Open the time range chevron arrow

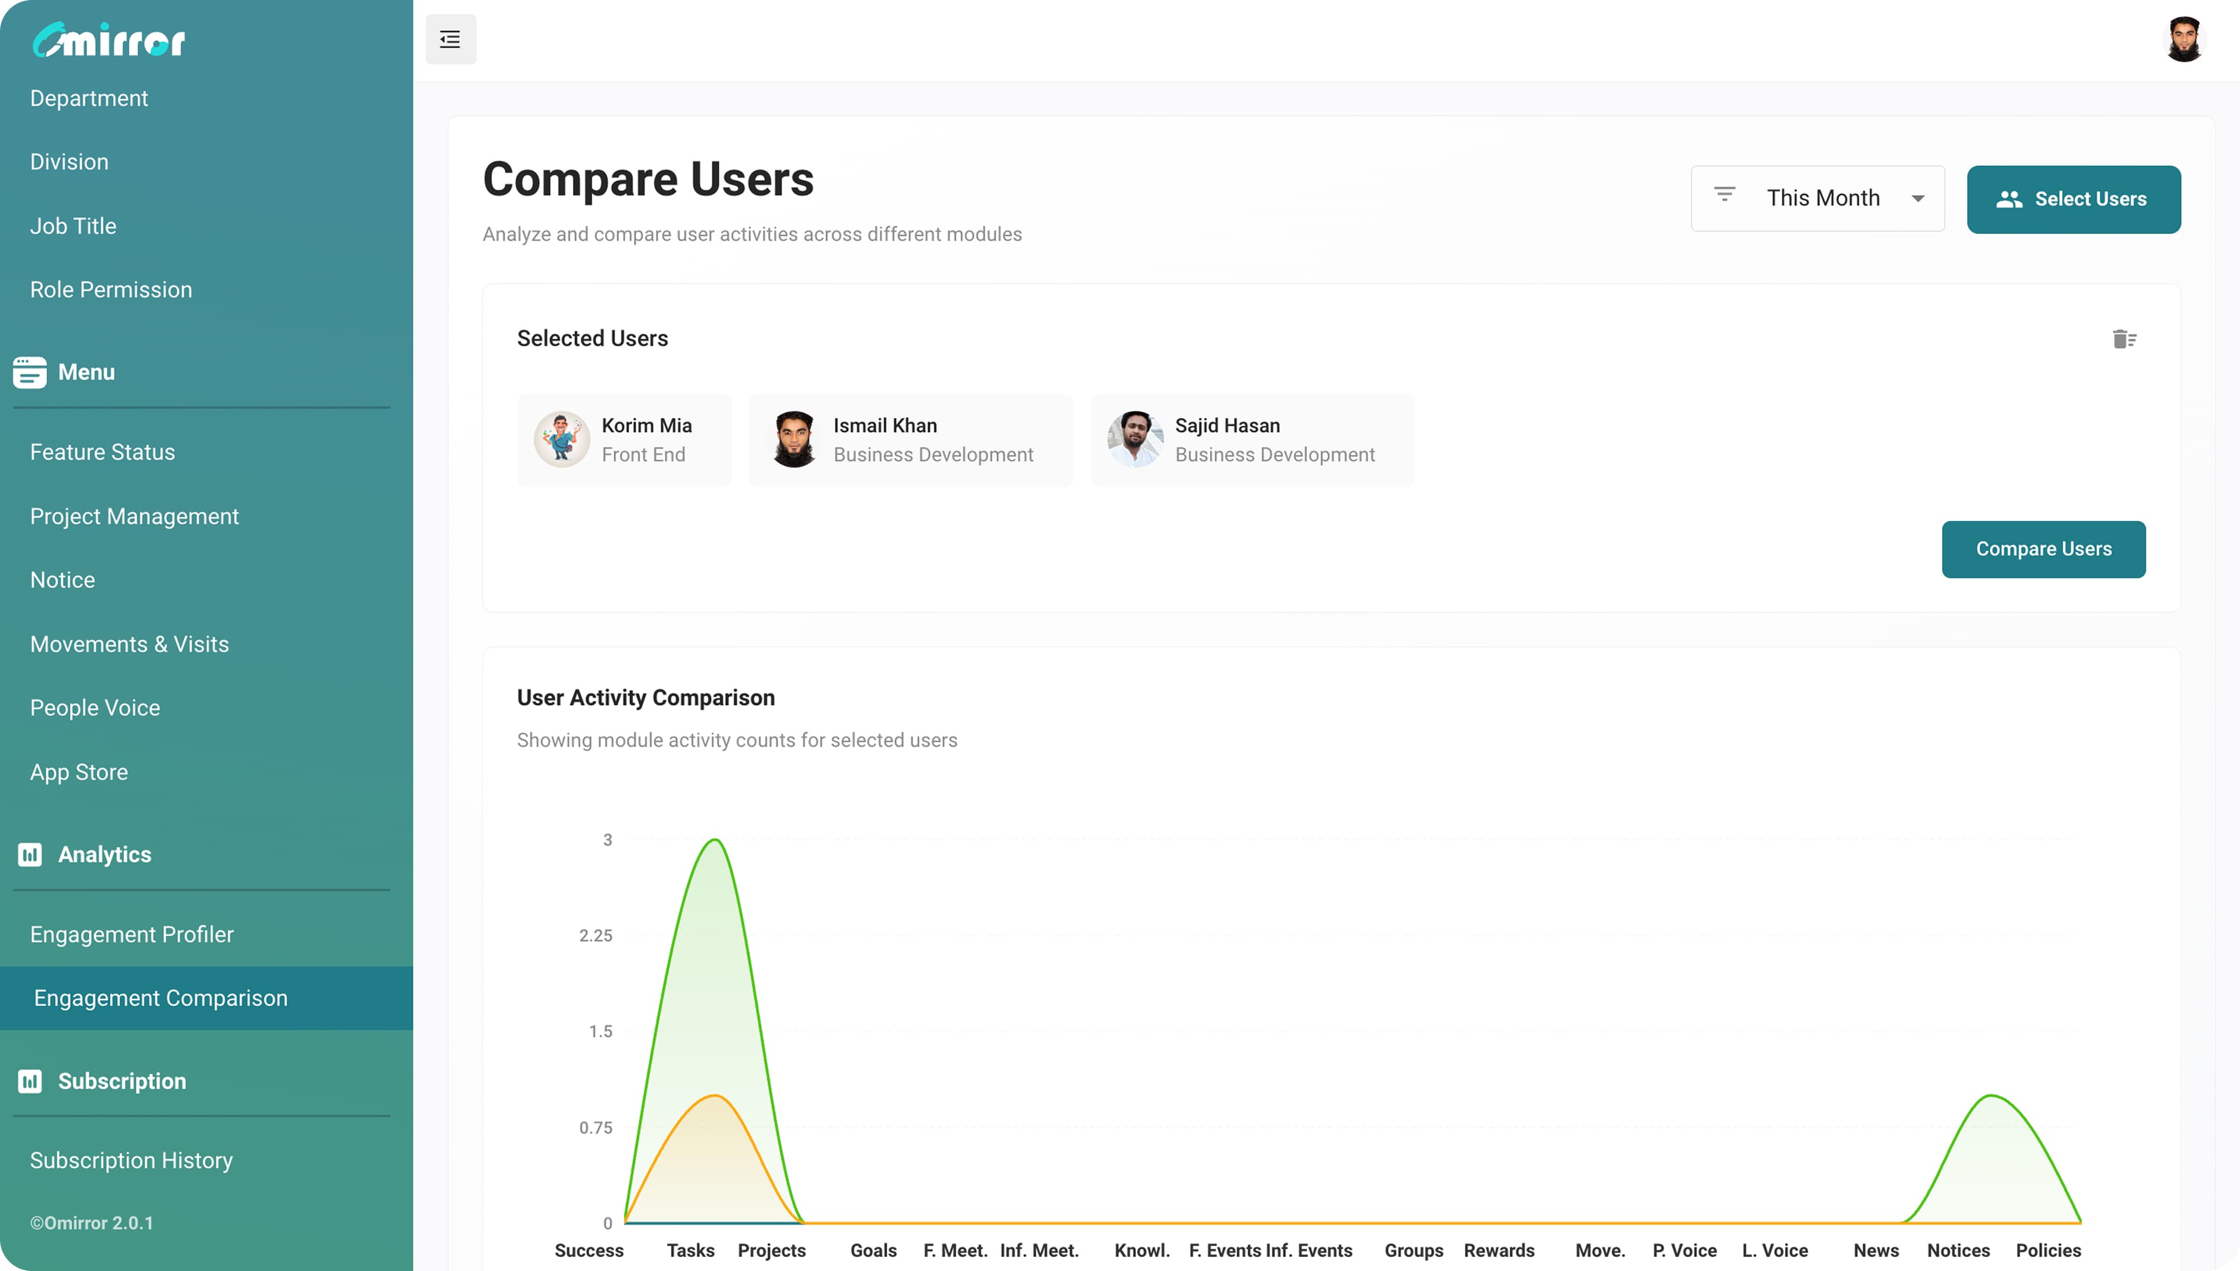[1917, 197]
